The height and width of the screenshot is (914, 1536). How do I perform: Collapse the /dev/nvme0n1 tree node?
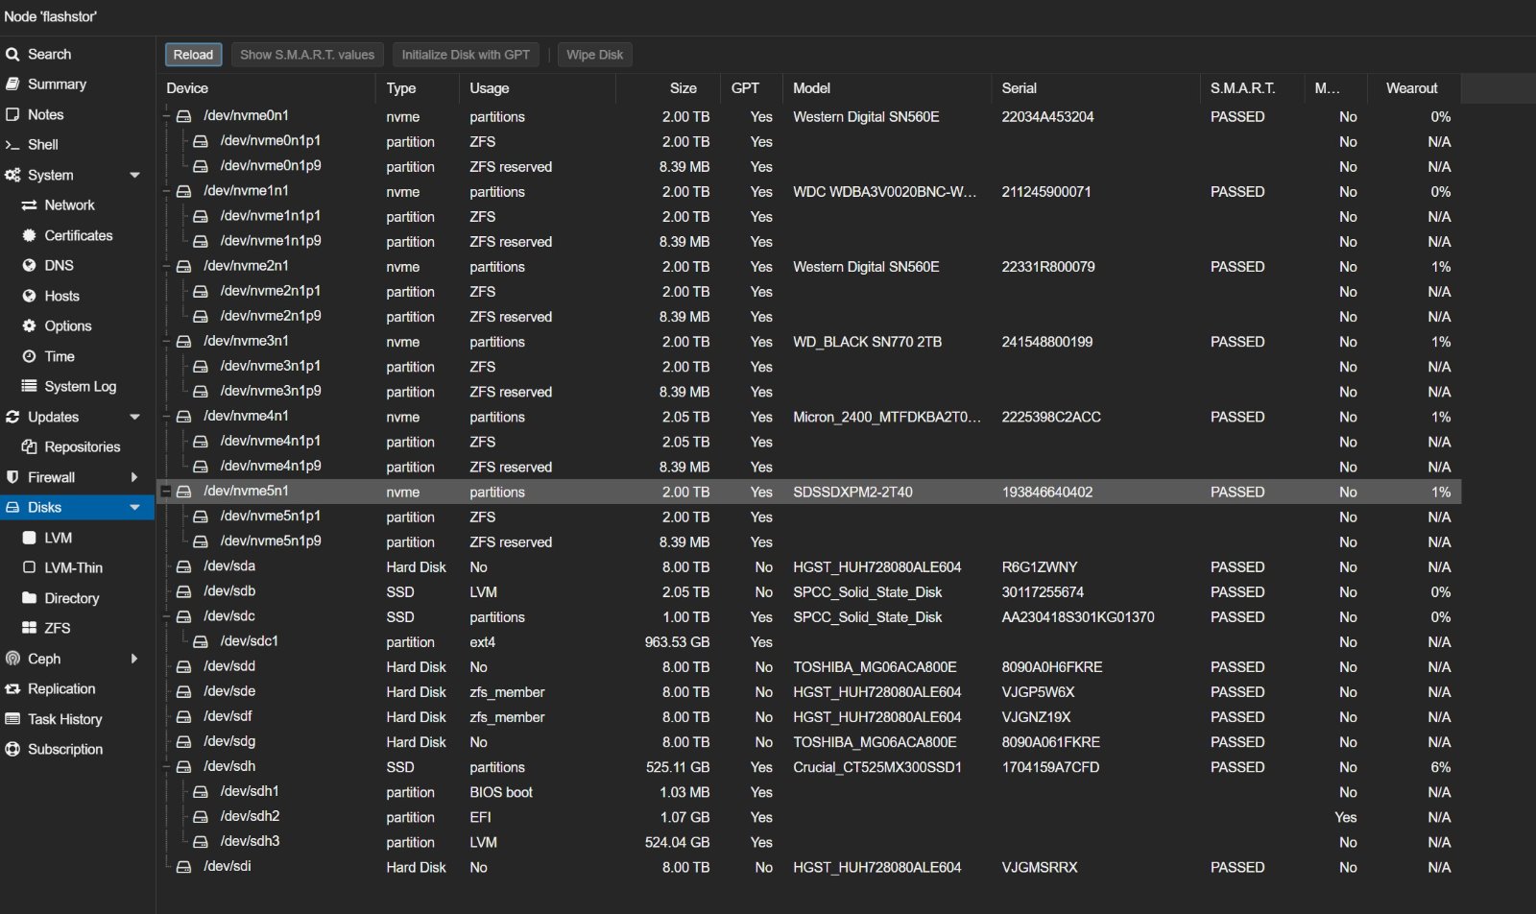coord(166,116)
